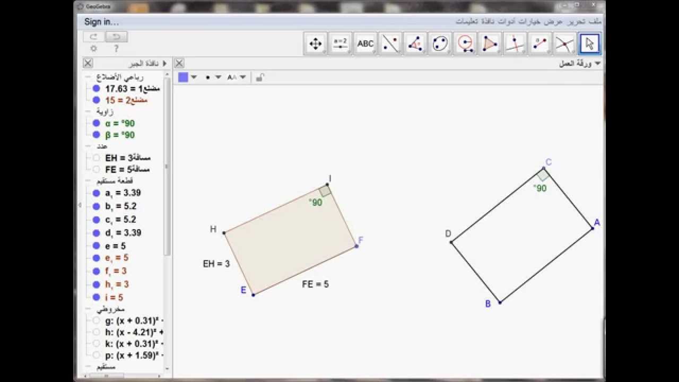Select the Move arrow tool
This screenshot has height=382, width=679.
point(589,44)
